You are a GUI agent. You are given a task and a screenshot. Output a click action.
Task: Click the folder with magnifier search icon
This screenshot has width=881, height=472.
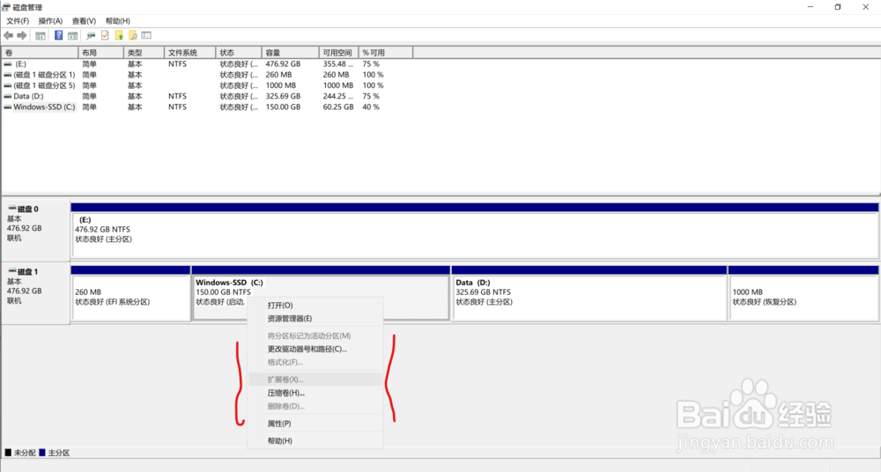point(133,35)
